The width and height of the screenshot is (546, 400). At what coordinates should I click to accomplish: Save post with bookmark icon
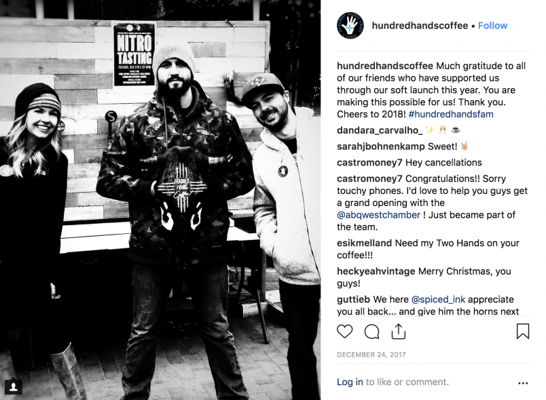pyautogui.click(x=523, y=332)
